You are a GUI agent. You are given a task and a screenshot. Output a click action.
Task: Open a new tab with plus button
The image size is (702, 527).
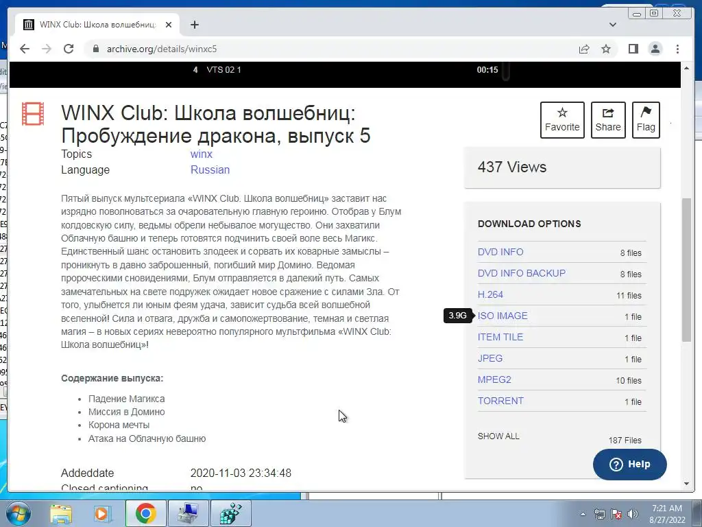194,25
